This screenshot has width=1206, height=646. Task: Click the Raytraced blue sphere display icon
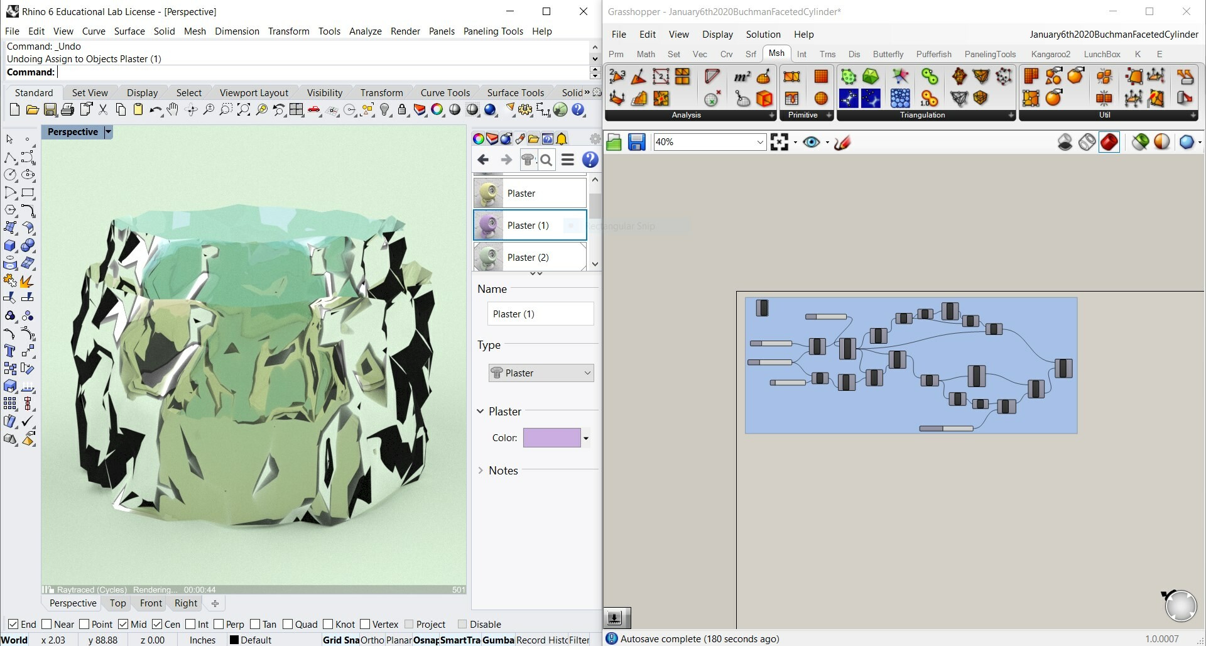491,109
